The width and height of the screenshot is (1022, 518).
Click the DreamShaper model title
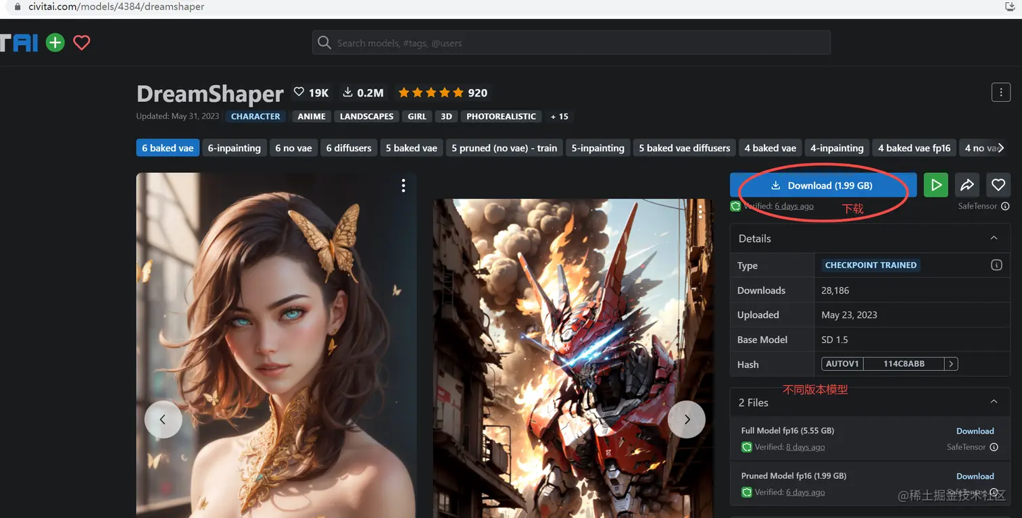pyautogui.click(x=210, y=93)
